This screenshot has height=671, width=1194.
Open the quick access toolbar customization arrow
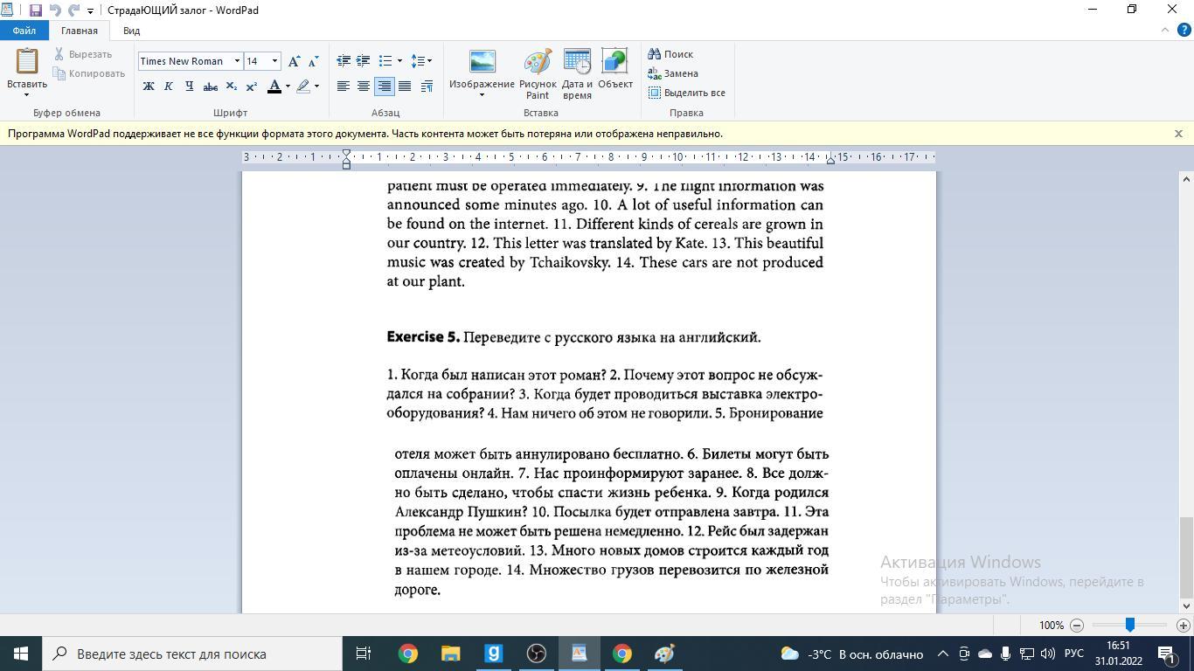point(90,11)
